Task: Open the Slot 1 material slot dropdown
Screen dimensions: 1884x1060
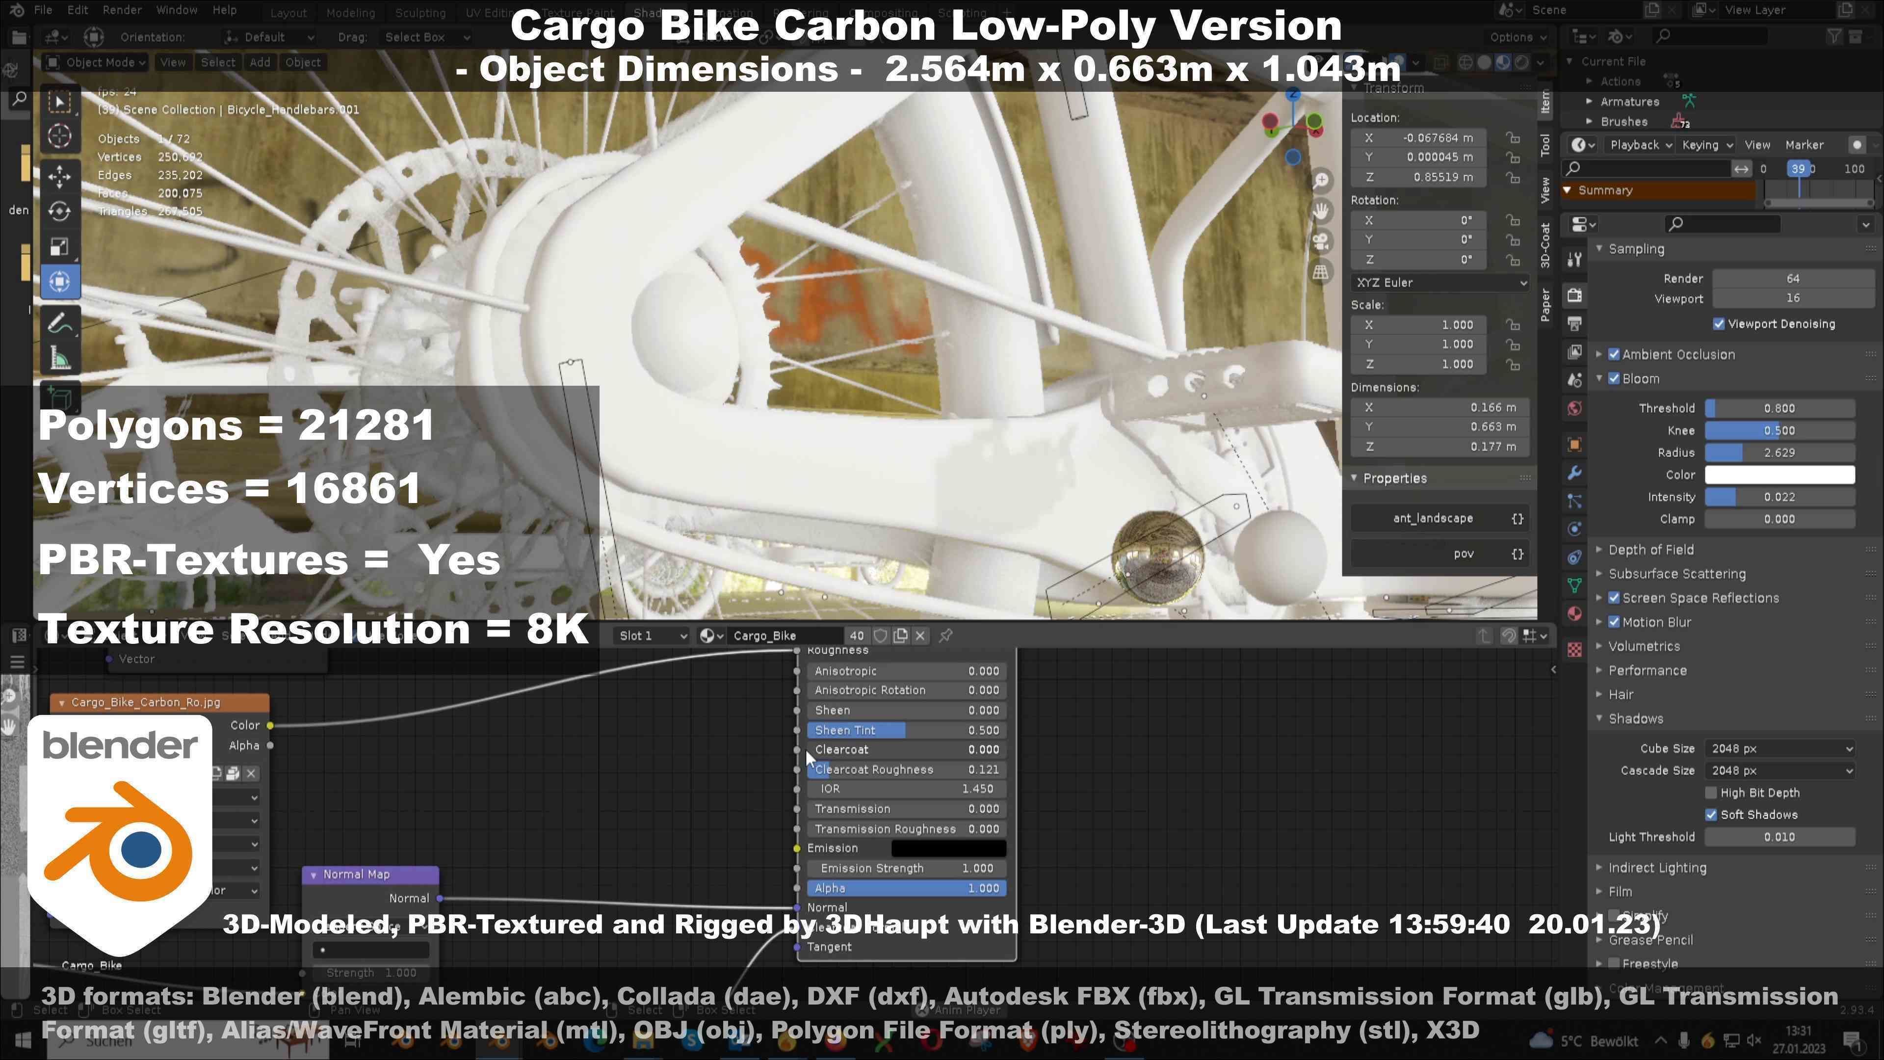Action: pos(653,636)
